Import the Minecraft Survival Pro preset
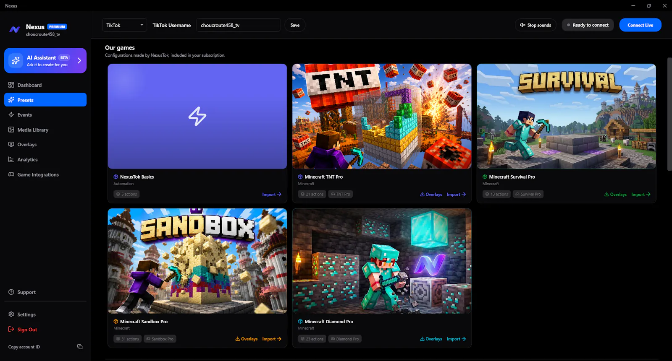 click(x=641, y=194)
